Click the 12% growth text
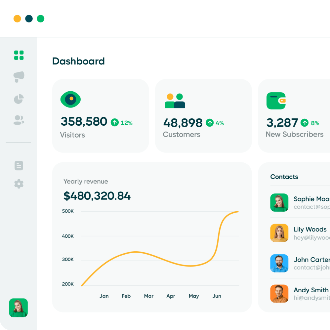The height and width of the screenshot is (330, 330). (x=127, y=123)
